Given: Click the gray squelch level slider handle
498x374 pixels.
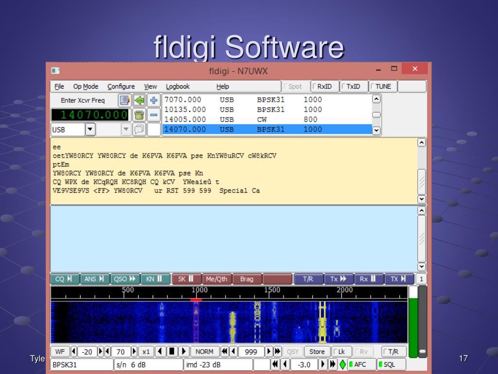Looking at the screenshot, I should click(423, 352).
